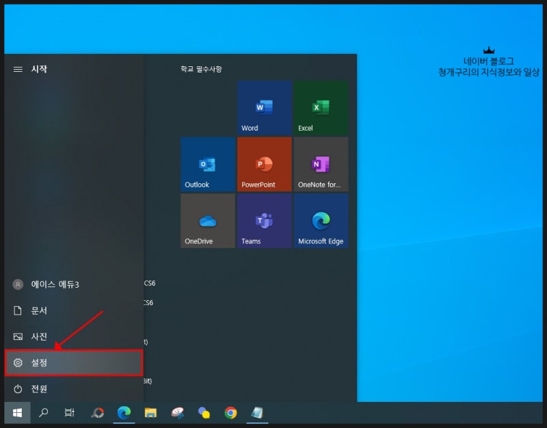Open Task View on the taskbar
Image resolution: width=547 pixels, height=428 pixels.
[x=70, y=413]
